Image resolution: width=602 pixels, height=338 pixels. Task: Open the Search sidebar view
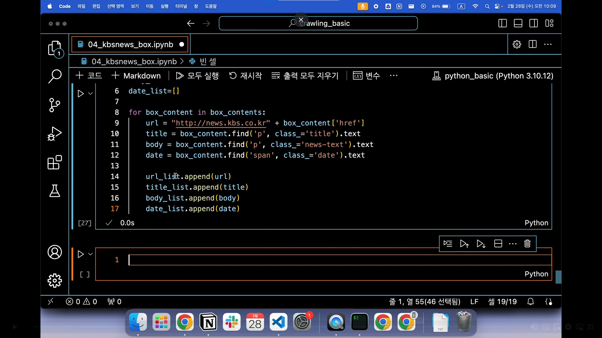(x=55, y=76)
